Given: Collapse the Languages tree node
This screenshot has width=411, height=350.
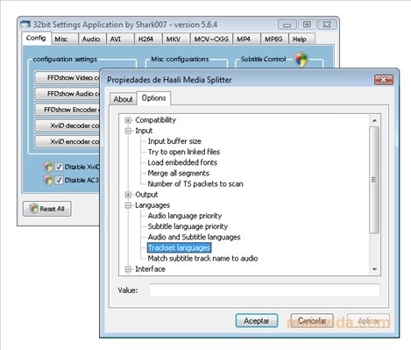Looking at the screenshot, I should pos(128,205).
